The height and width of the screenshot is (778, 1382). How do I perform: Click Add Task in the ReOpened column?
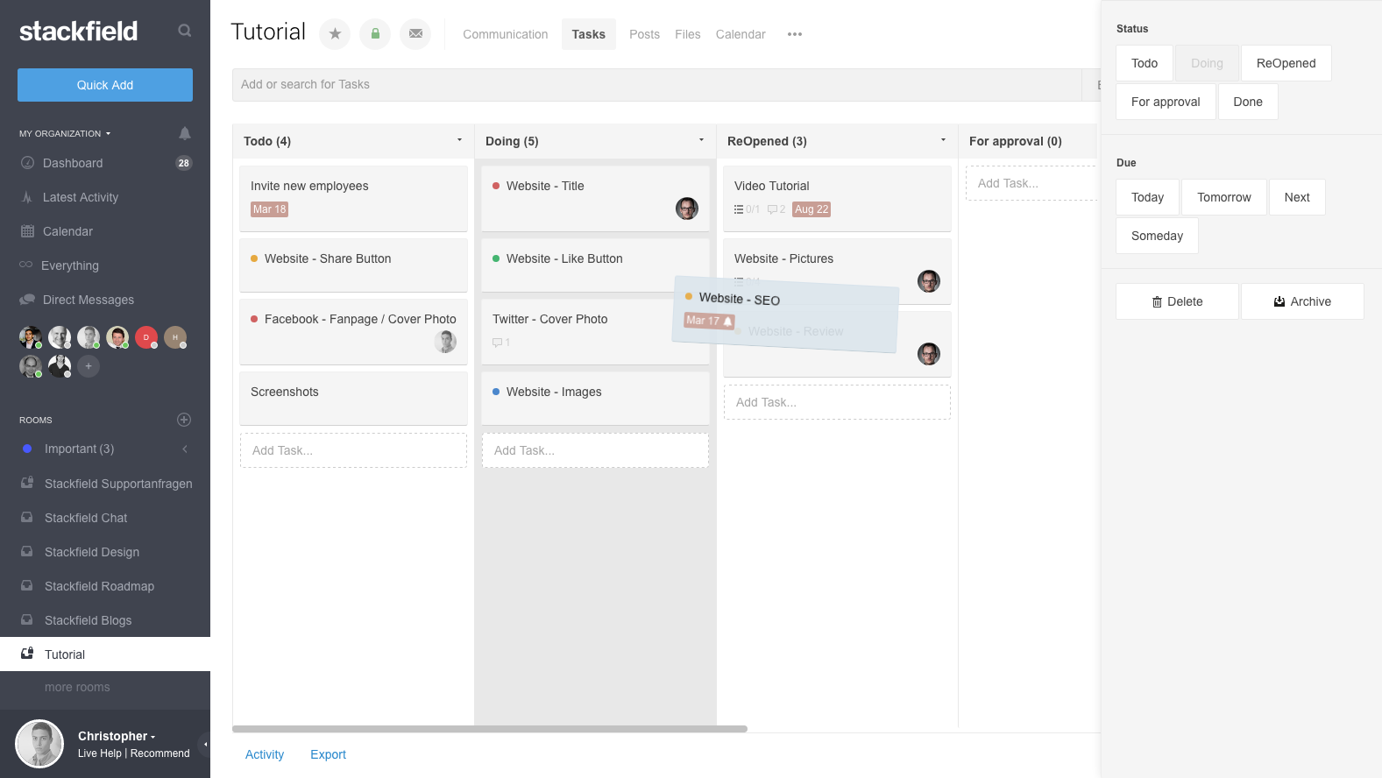pyautogui.click(x=837, y=402)
